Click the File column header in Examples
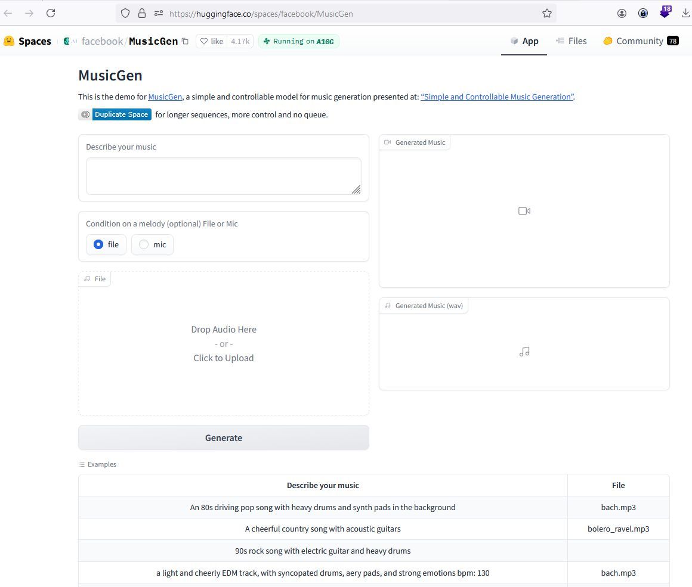 (618, 485)
